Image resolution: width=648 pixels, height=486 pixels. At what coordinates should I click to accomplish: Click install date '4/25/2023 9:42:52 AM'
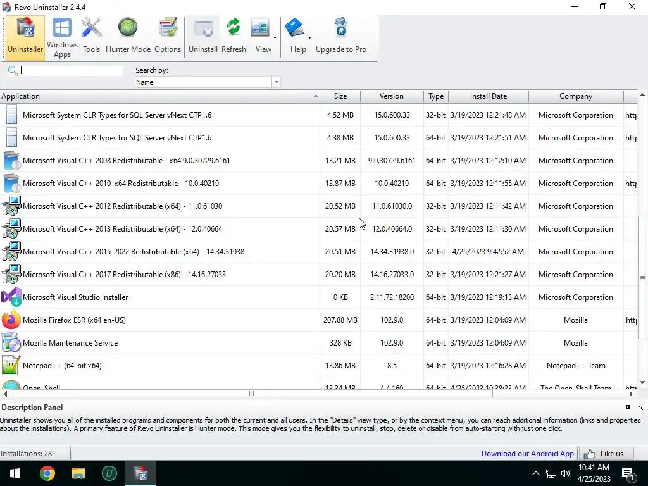[488, 252]
